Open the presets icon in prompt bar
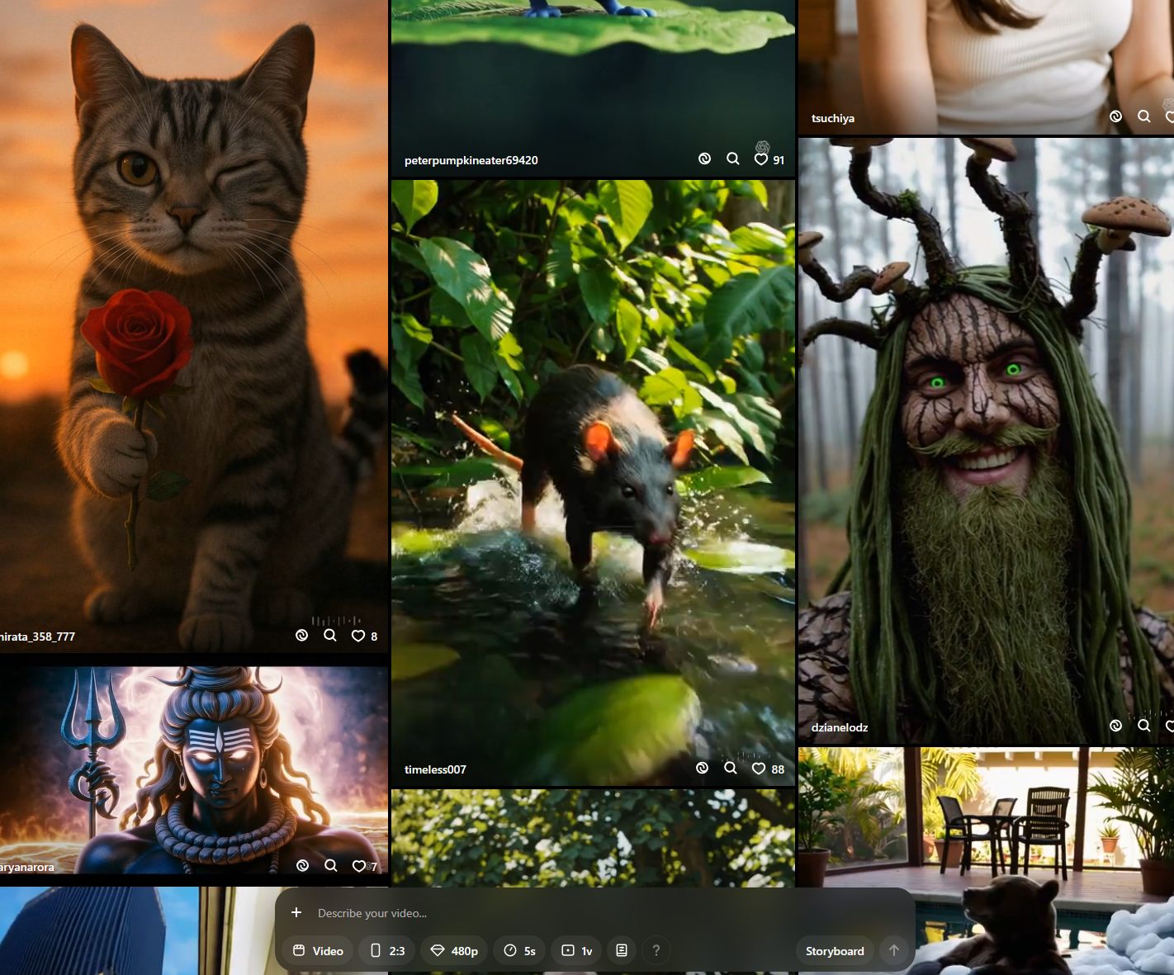Screen dimensions: 1174x975 pyautogui.click(x=622, y=951)
